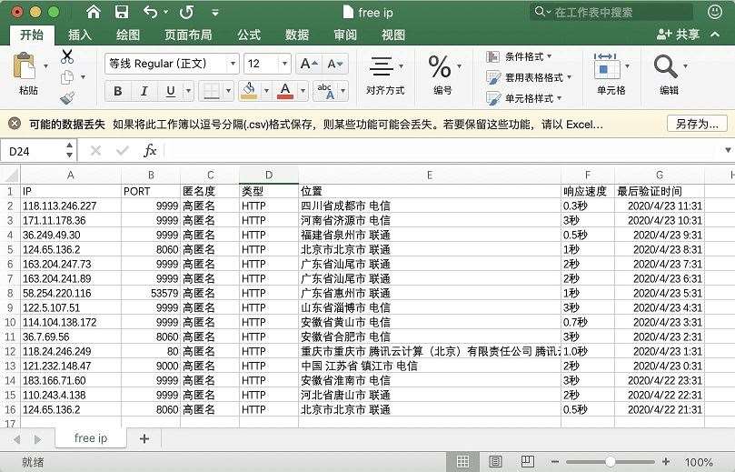Viewport: 735px width, 472px height.
Task: Open the 数据 ribbon tab
Action: [x=297, y=35]
